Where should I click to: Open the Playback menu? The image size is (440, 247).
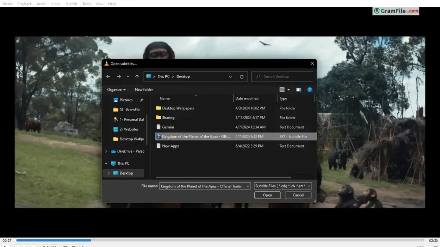tap(24, 4)
